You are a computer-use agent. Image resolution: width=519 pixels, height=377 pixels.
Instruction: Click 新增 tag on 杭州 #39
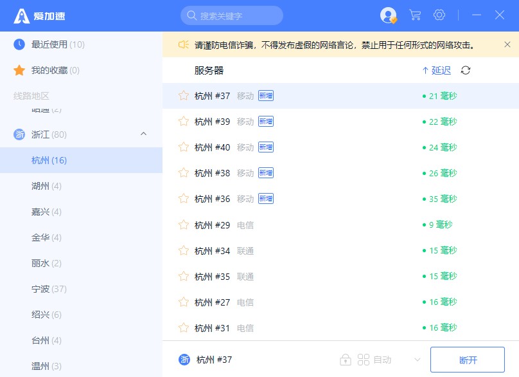(266, 122)
